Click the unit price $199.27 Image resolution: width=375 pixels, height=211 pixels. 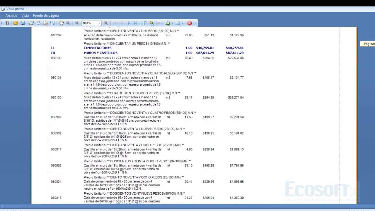click(x=208, y=117)
